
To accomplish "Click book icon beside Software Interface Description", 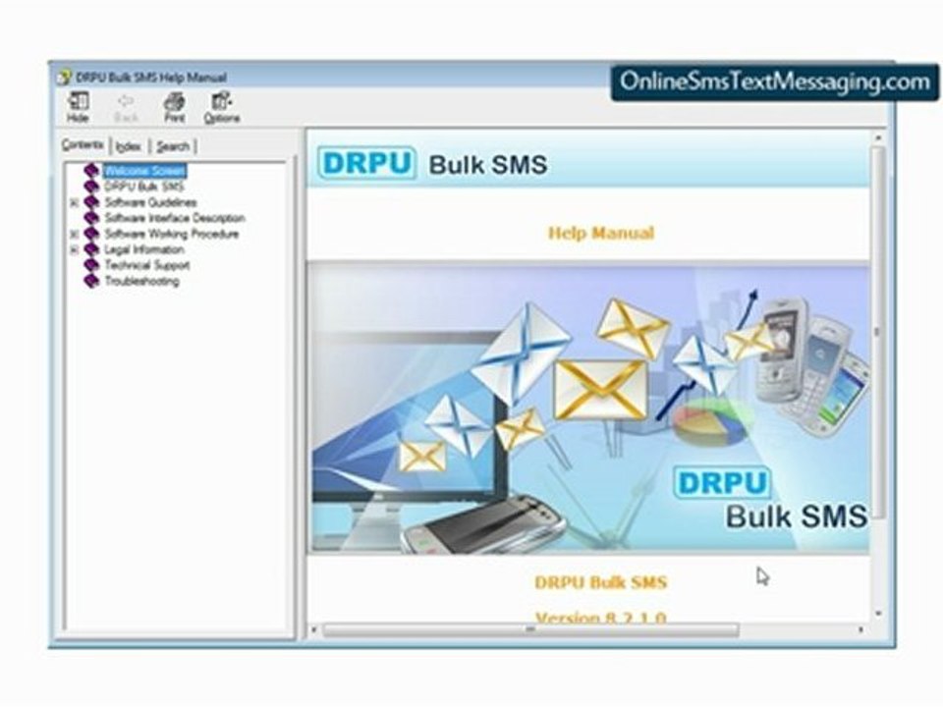I will [x=91, y=218].
